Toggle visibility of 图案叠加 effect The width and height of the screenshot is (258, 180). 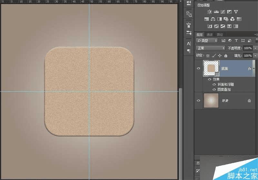(214, 90)
